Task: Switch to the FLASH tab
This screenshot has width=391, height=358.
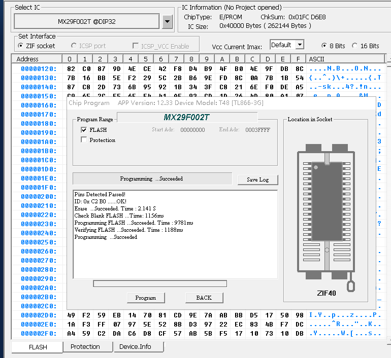Action: [x=38, y=347]
